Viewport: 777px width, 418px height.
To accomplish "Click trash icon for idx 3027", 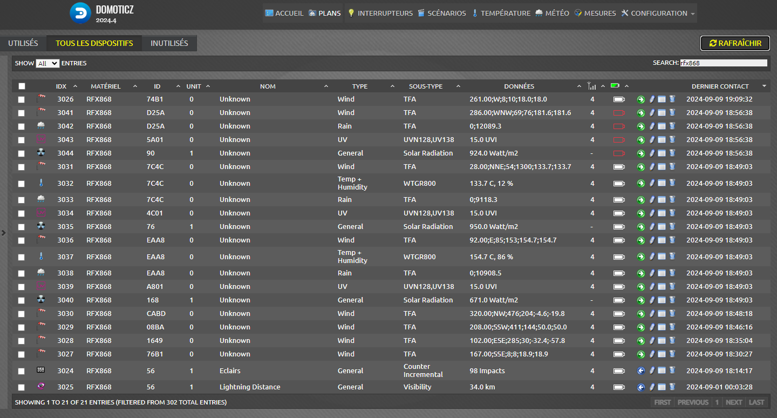I will (672, 354).
